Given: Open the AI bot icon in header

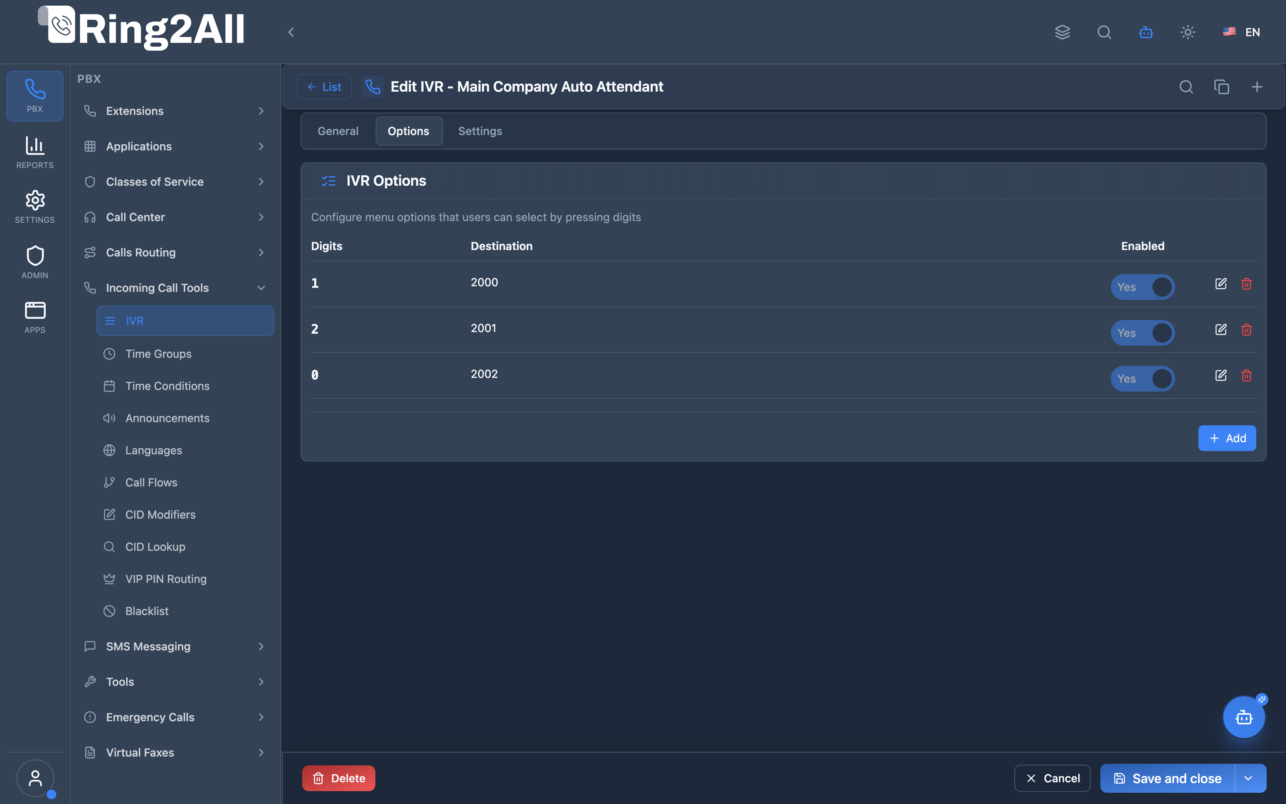Looking at the screenshot, I should tap(1146, 33).
